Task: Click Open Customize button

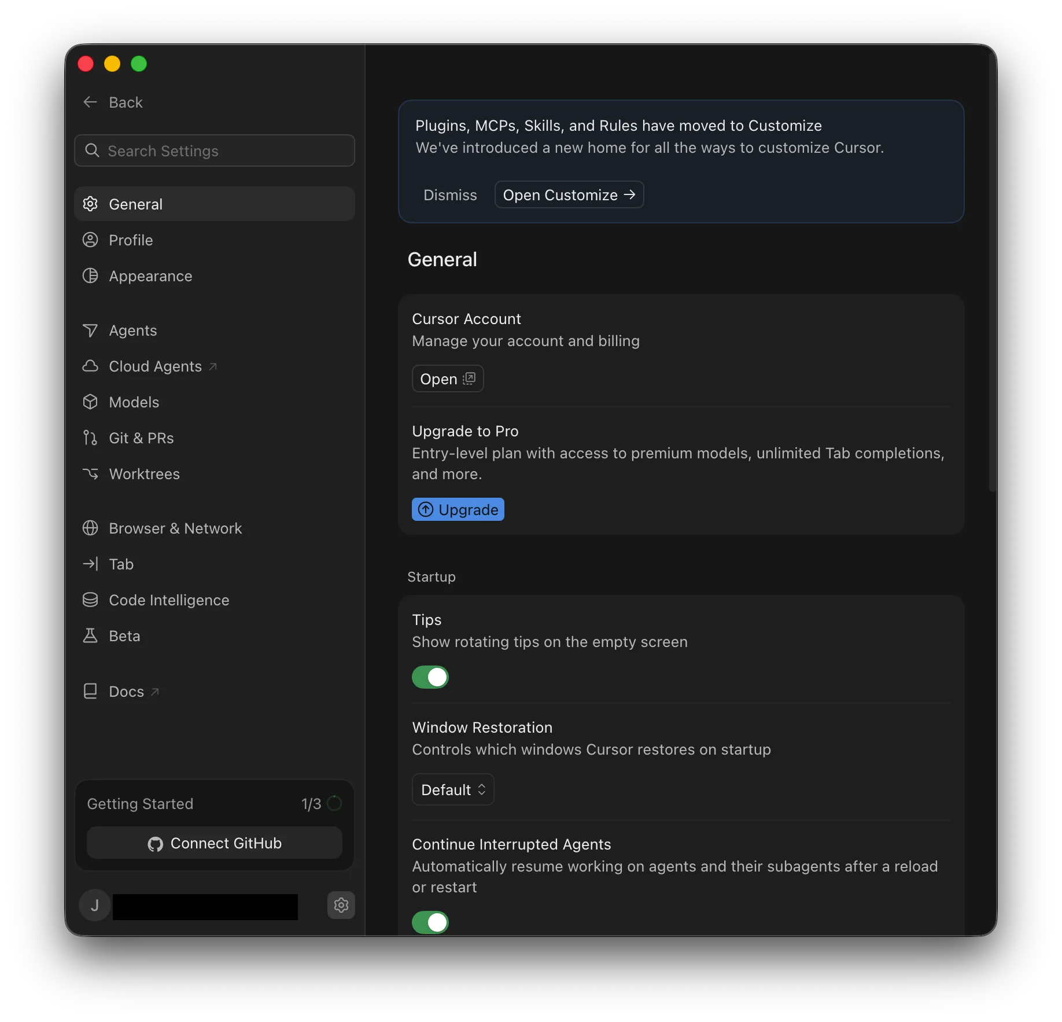Action: [569, 195]
